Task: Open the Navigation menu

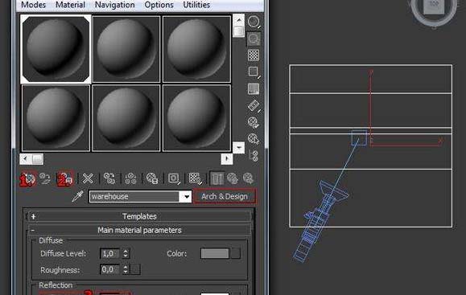Action: 115,5
